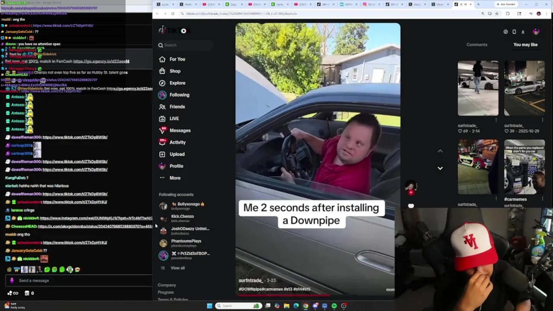
Task: Click the TikTok search field
Action: click(185, 45)
